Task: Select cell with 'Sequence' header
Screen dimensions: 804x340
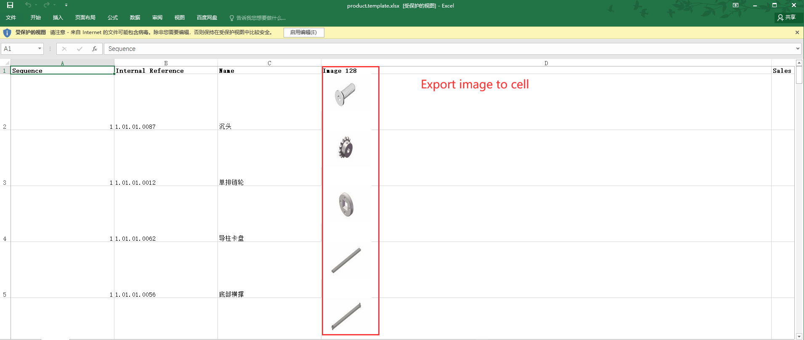Action: point(62,70)
